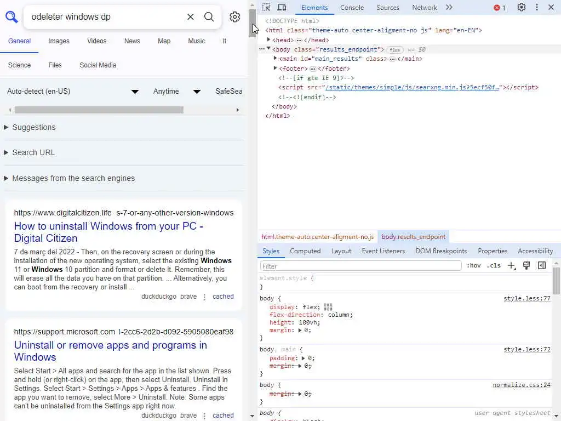The image size is (561, 421).
Task: Switch to the Layout tab
Action: 341,251
